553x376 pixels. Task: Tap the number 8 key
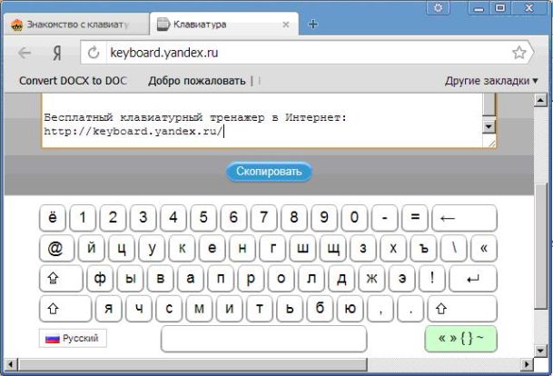tap(294, 218)
